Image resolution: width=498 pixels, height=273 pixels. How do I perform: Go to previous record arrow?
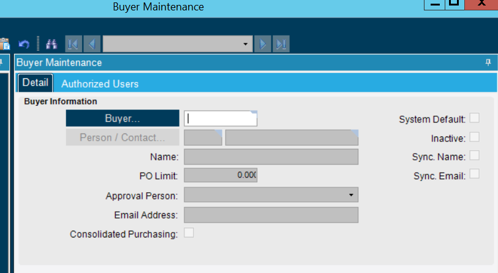92,44
